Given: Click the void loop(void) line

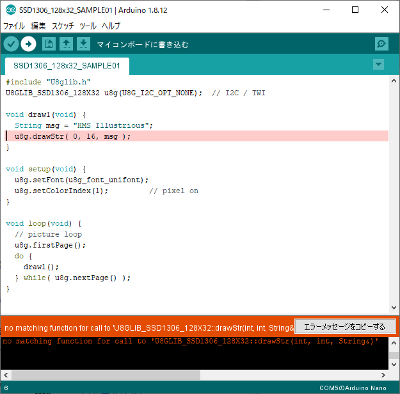Looking at the screenshot, I should click(x=44, y=224).
